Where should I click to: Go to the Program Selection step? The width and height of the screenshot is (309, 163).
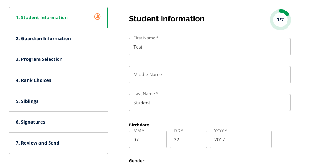39,59
